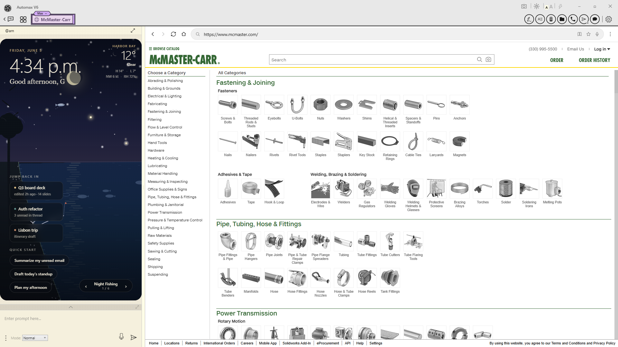The image size is (618, 347).
Task: Open the Cable Ties product icon
Action: pos(413,141)
